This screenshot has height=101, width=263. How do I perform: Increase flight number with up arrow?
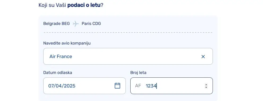click(206, 84)
